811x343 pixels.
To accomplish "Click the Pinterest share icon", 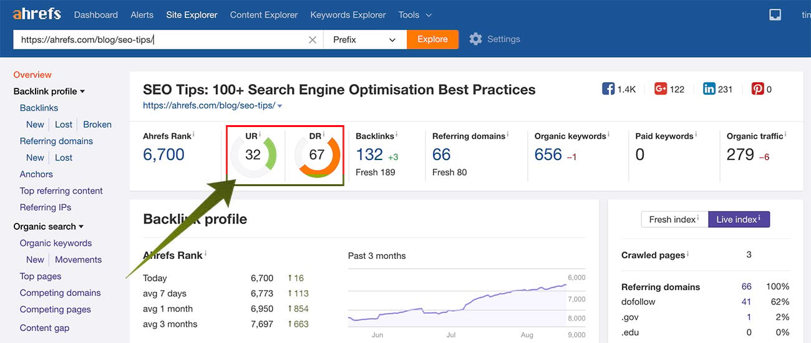I will point(757,89).
